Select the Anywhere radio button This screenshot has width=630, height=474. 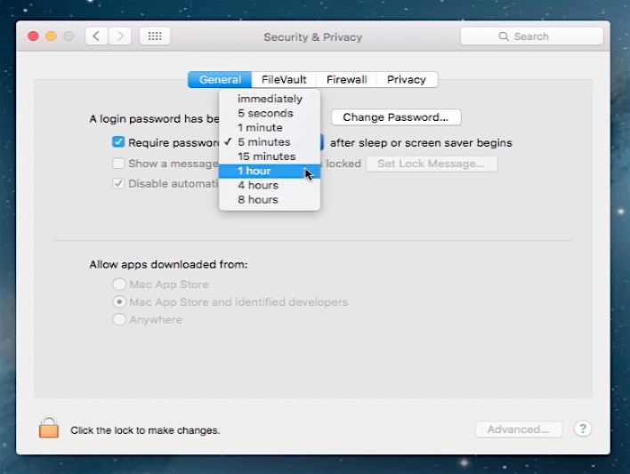pos(119,319)
